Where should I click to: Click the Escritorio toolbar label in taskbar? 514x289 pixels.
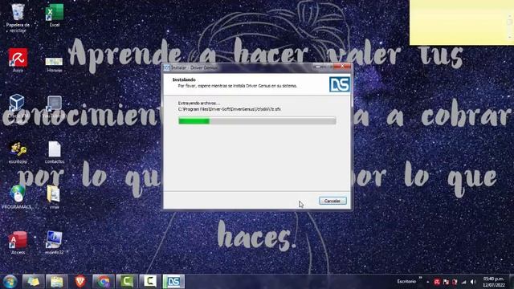pos(406,282)
